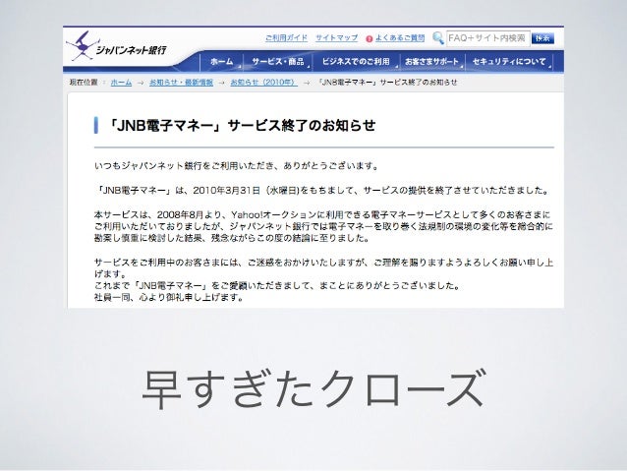Open お知らせ・最新情報 breadcrumb link

coord(181,83)
